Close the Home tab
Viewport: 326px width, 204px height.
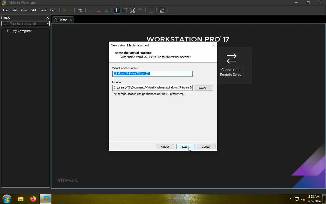[71, 20]
